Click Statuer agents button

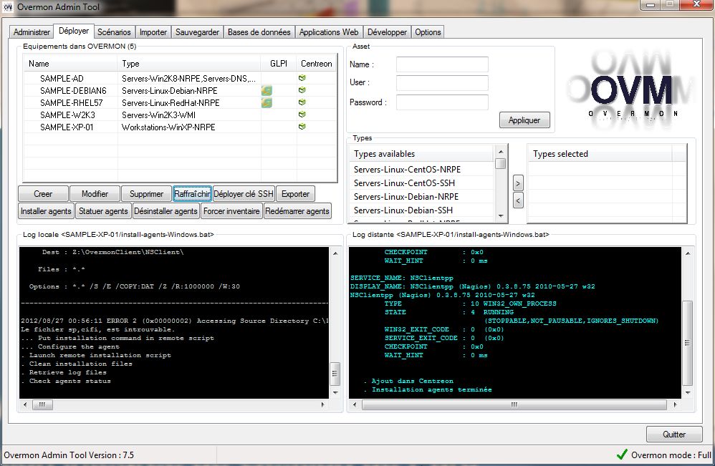[103, 211]
